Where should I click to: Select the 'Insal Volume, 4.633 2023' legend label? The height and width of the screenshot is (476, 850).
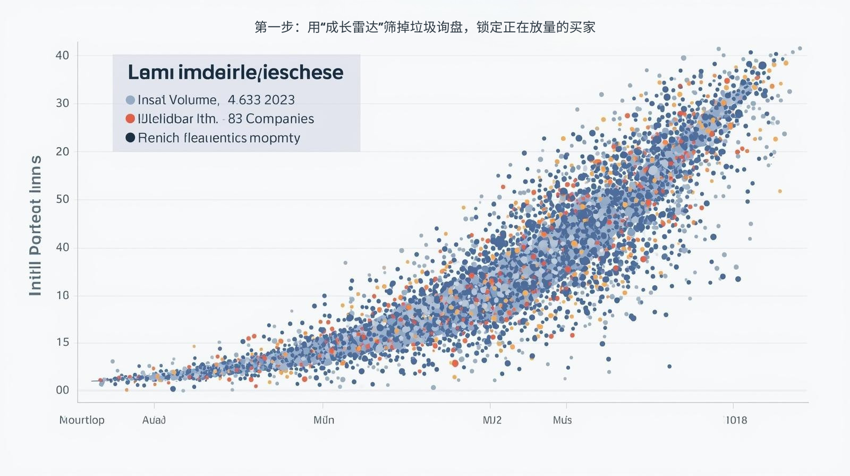click(216, 100)
